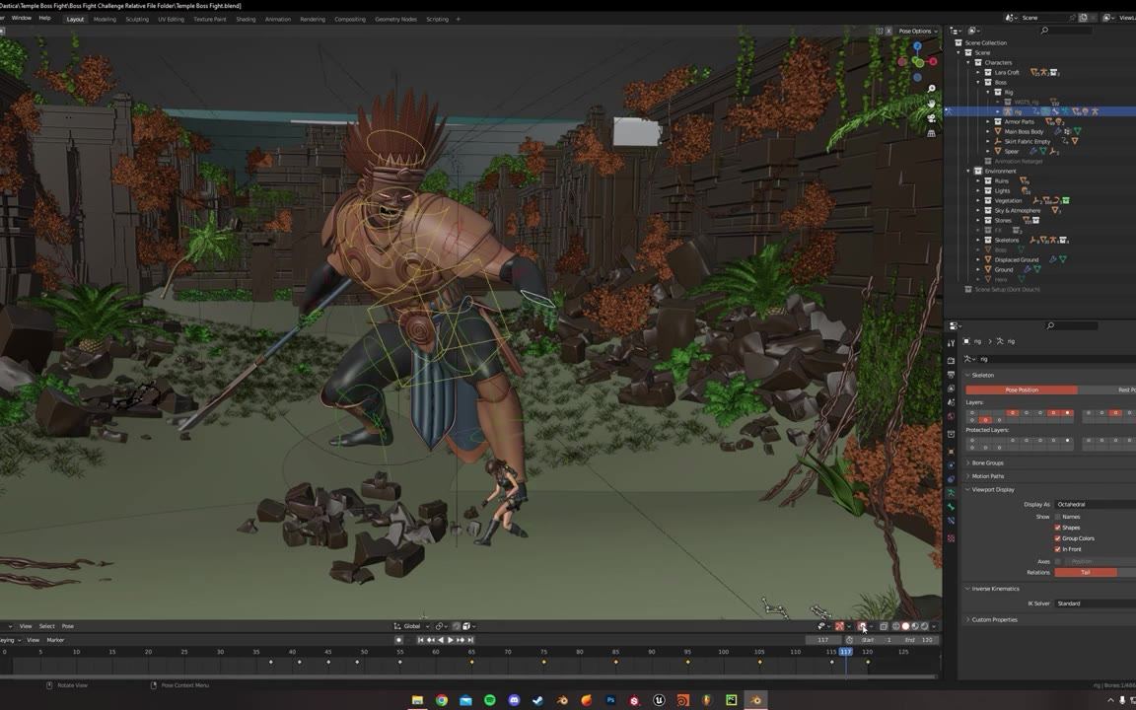This screenshot has height=710, width=1136.
Task: Open Spotify from the taskbar
Action: point(490,700)
